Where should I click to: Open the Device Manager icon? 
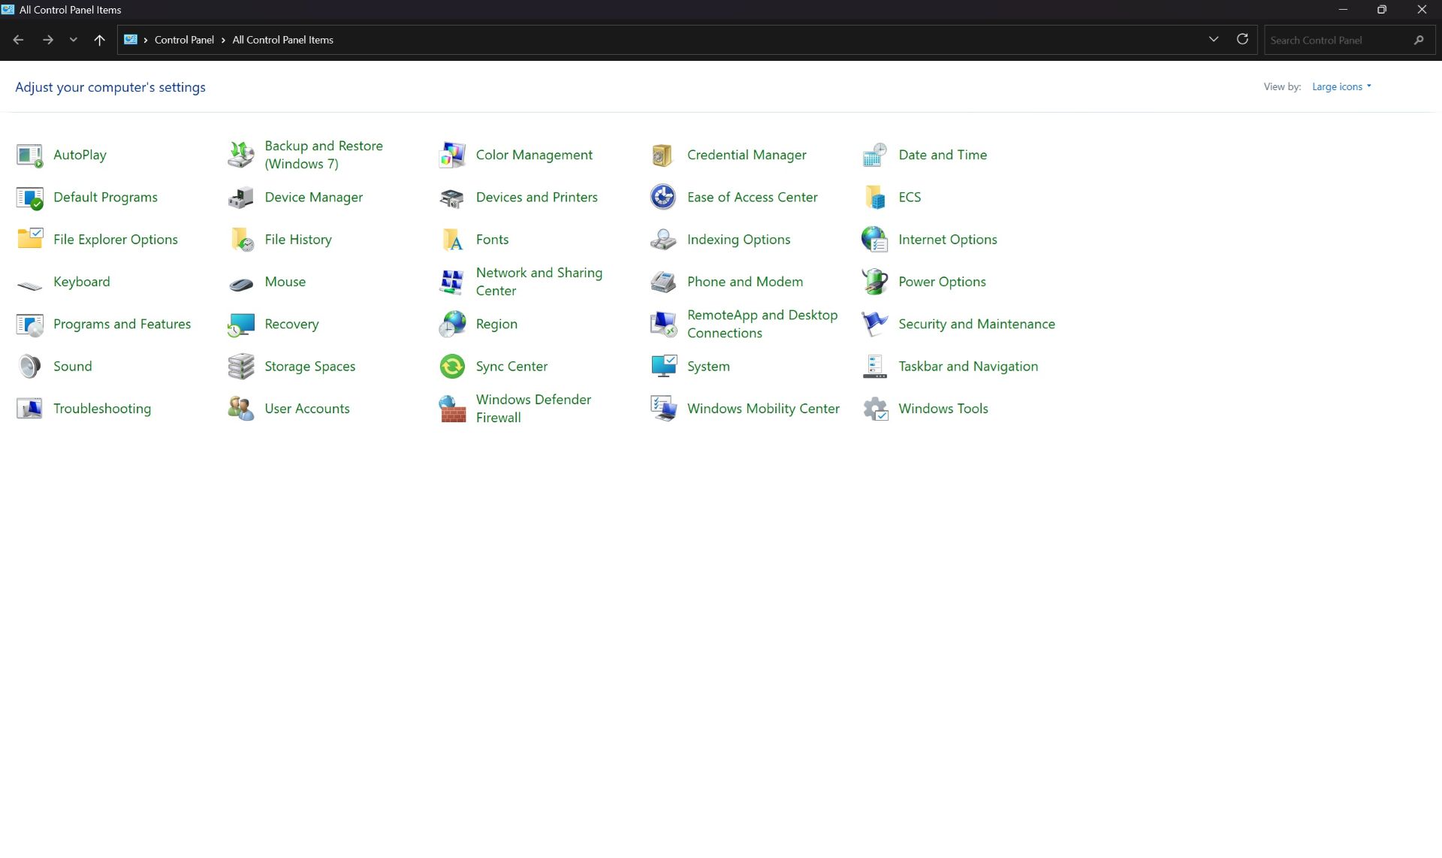coord(241,198)
